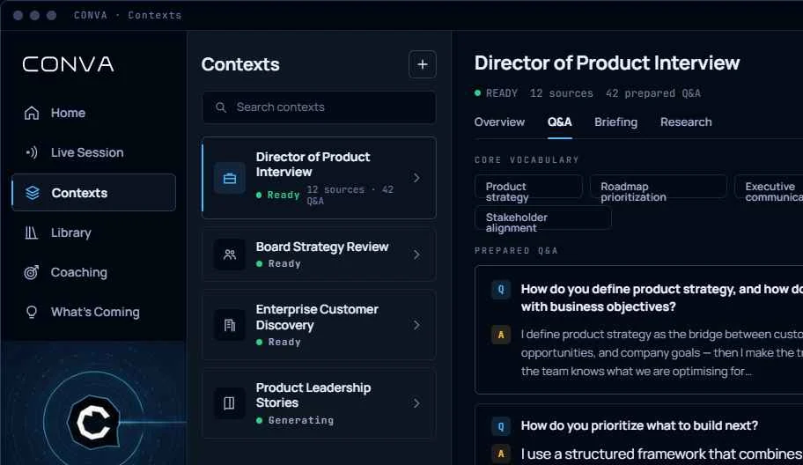The width and height of the screenshot is (803, 465).
Task: Open the Briefing tab
Action: (x=616, y=122)
